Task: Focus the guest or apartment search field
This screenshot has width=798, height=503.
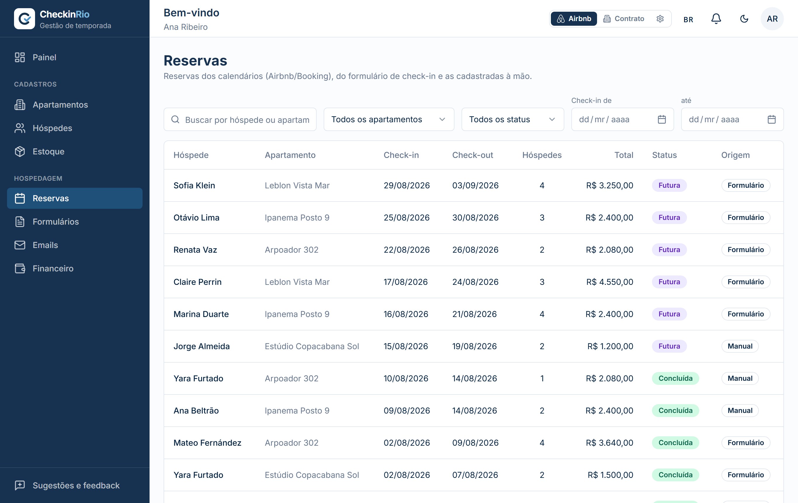Action: (240, 119)
